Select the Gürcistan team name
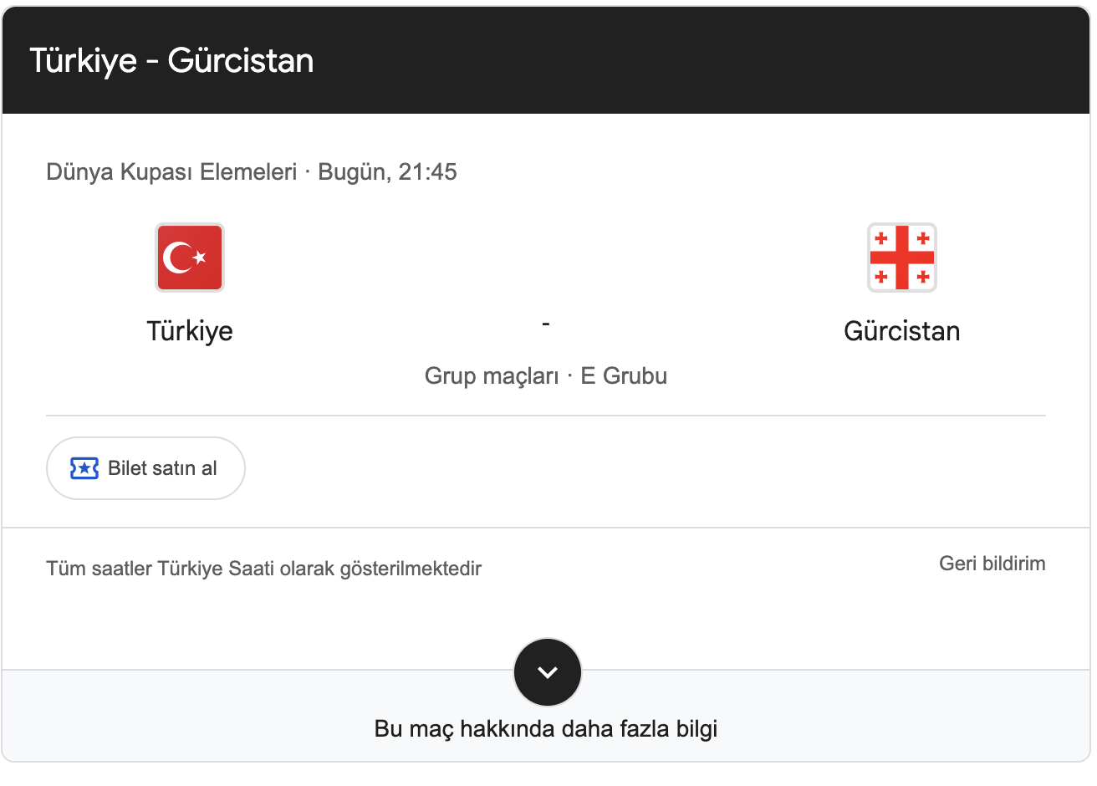The image size is (1097, 786). (x=901, y=331)
